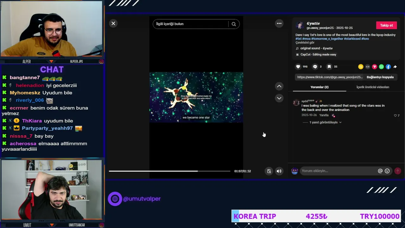Click the TikTok video URL text
Screen dimensions: 405x228
330,77
